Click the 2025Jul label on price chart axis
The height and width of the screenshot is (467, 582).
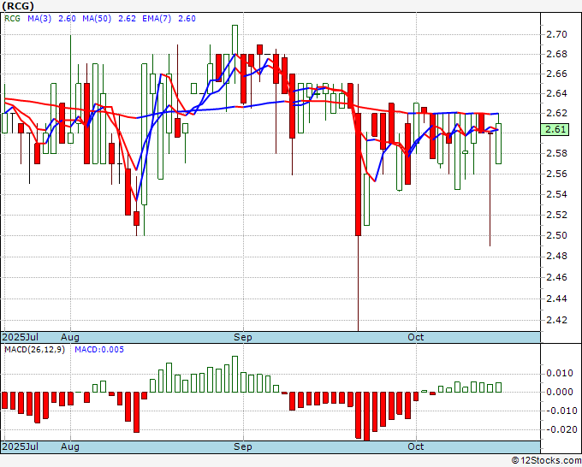coord(20,337)
